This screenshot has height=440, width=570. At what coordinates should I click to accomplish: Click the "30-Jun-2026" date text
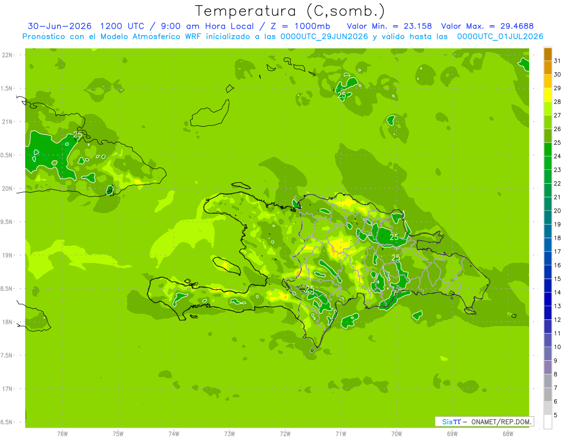[x=59, y=26]
